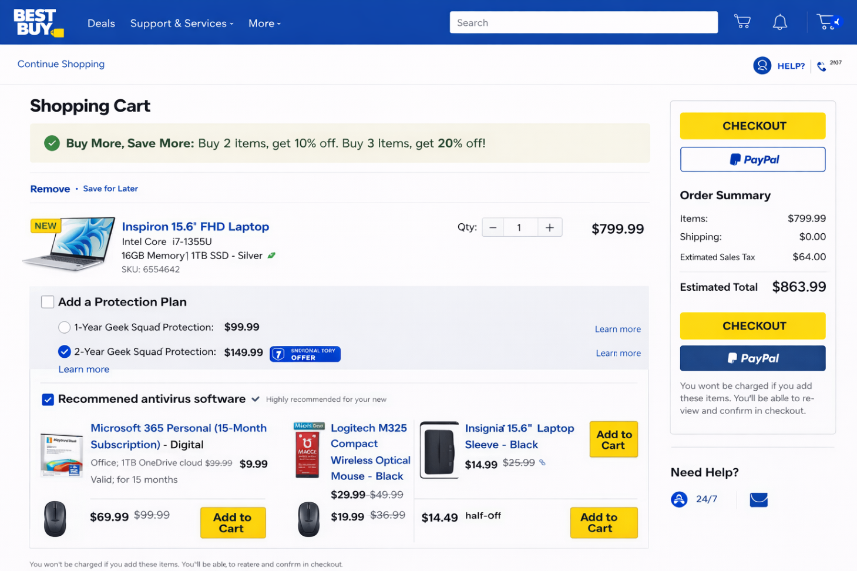Click the Best Buy logo

38,22
